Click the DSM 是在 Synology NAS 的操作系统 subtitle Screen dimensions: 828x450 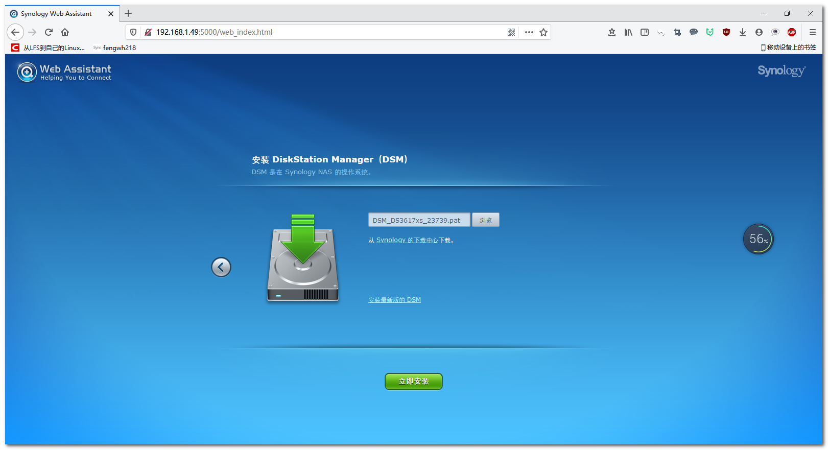[x=312, y=172]
